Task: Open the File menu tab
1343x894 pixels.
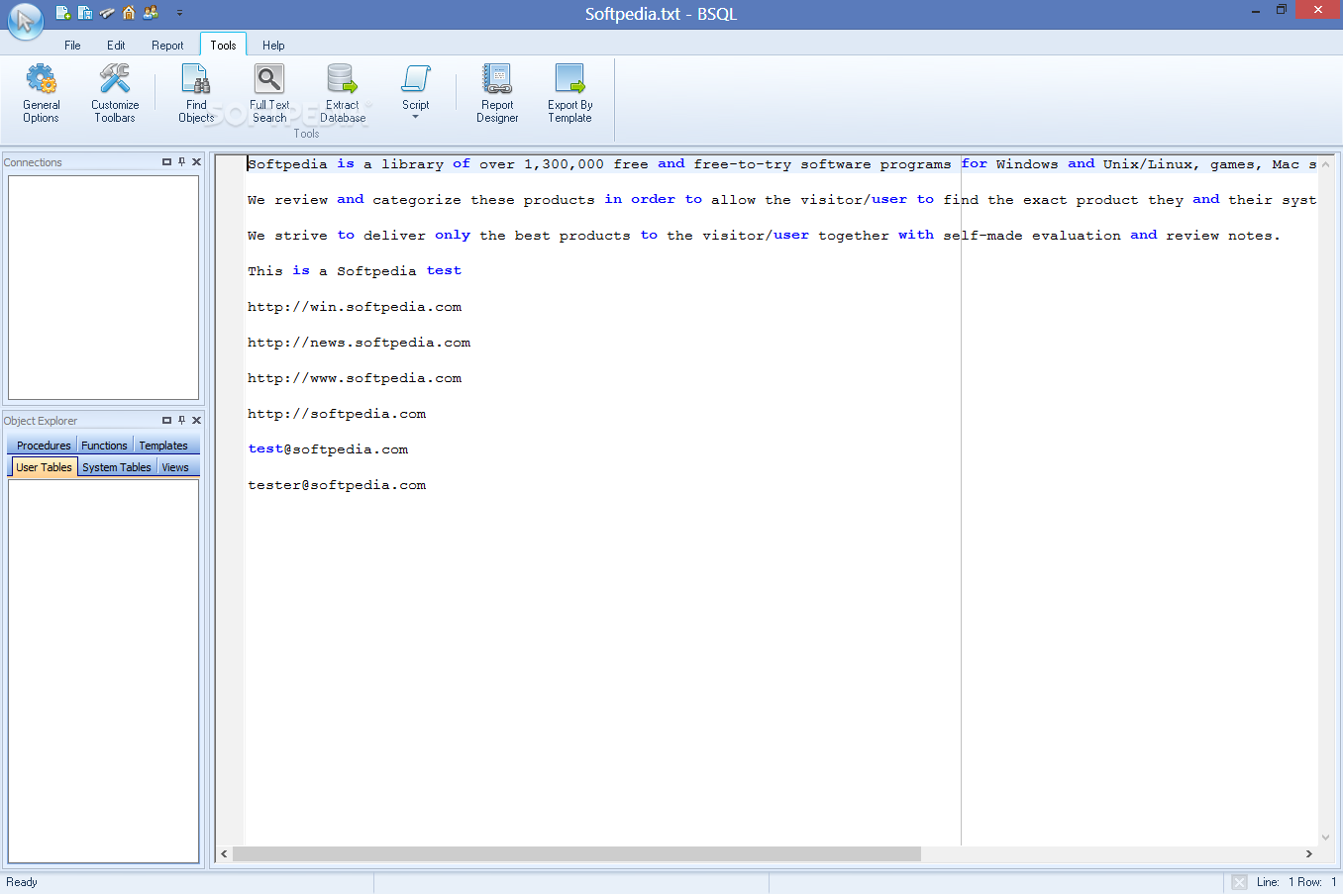Action: (72, 46)
